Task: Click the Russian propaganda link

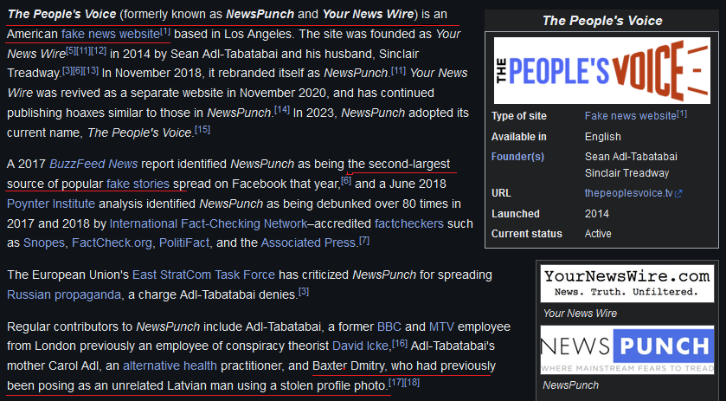Action: pos(64,294)
